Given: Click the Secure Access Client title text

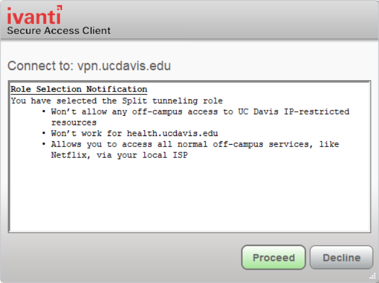Looking at the screenshot, I should coord(58,30).
